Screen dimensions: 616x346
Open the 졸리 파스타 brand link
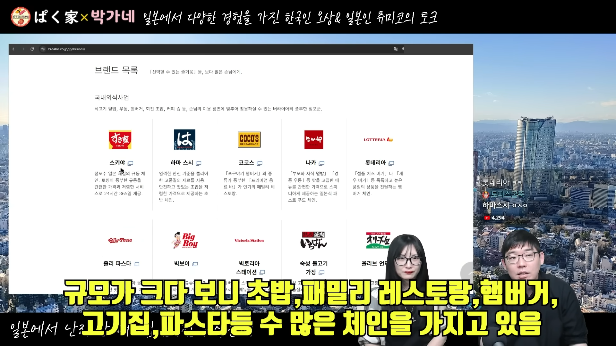tap(117, 264)
